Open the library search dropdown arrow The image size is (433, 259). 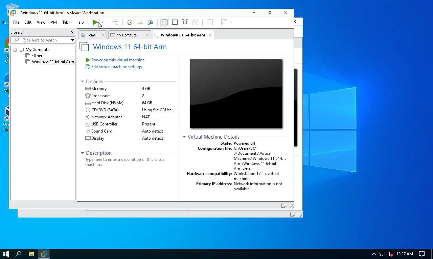[72, 40]
